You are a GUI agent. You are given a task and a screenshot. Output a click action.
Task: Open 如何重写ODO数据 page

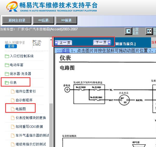[x=29, y=127]
